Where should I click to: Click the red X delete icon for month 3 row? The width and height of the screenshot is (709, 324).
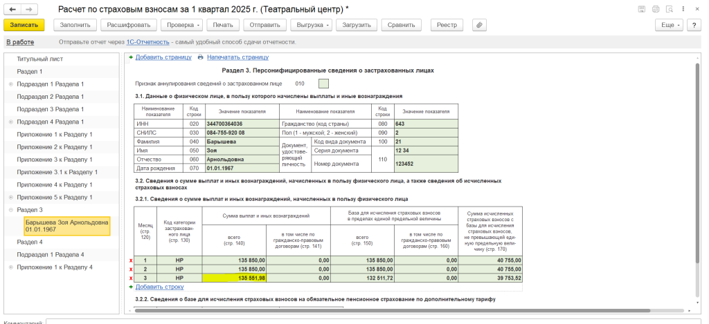[x=131, y=277]
